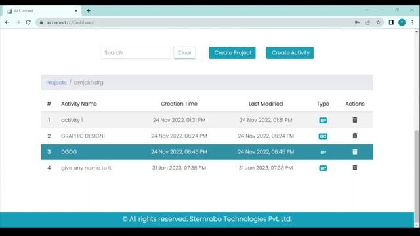Click last modified '24 Nov 2022, 06:45 PM'

point(266,152)
